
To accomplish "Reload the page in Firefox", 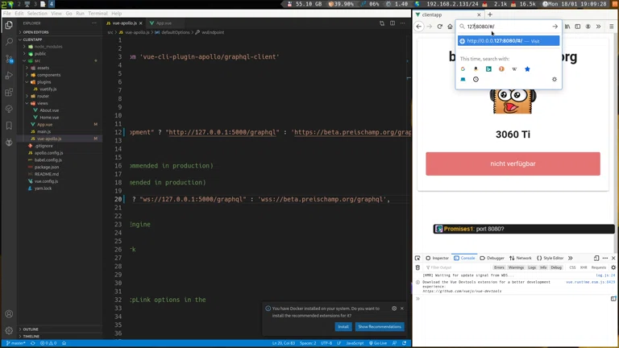I will click(x=439, y=27).
